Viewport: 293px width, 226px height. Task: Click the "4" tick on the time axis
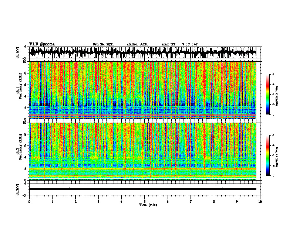pos(122,202)
